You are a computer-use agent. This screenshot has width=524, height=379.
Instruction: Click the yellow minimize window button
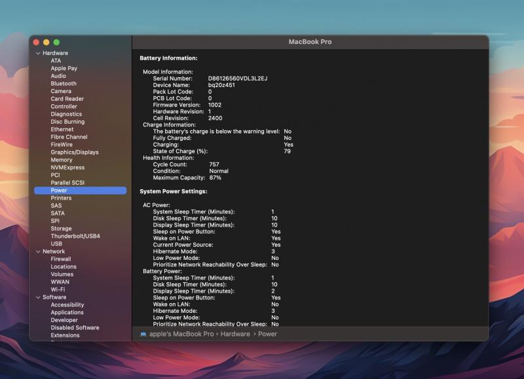pos(47,42)
